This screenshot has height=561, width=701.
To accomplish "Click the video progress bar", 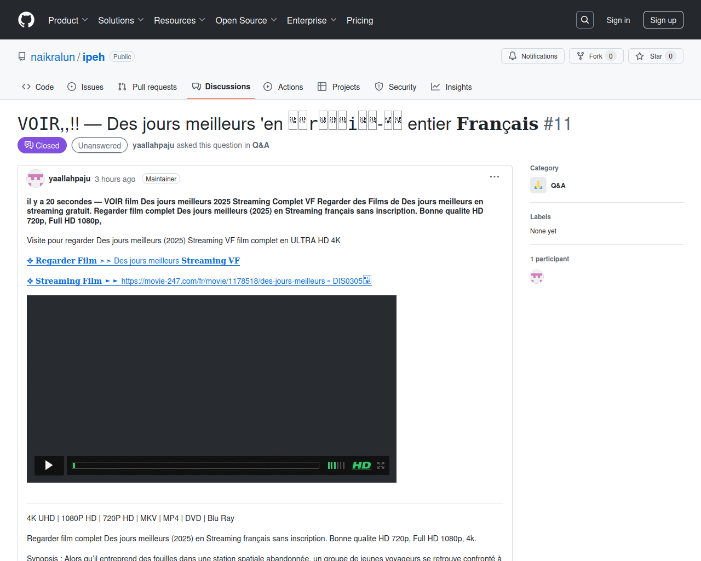I will [x=196, y=465].
